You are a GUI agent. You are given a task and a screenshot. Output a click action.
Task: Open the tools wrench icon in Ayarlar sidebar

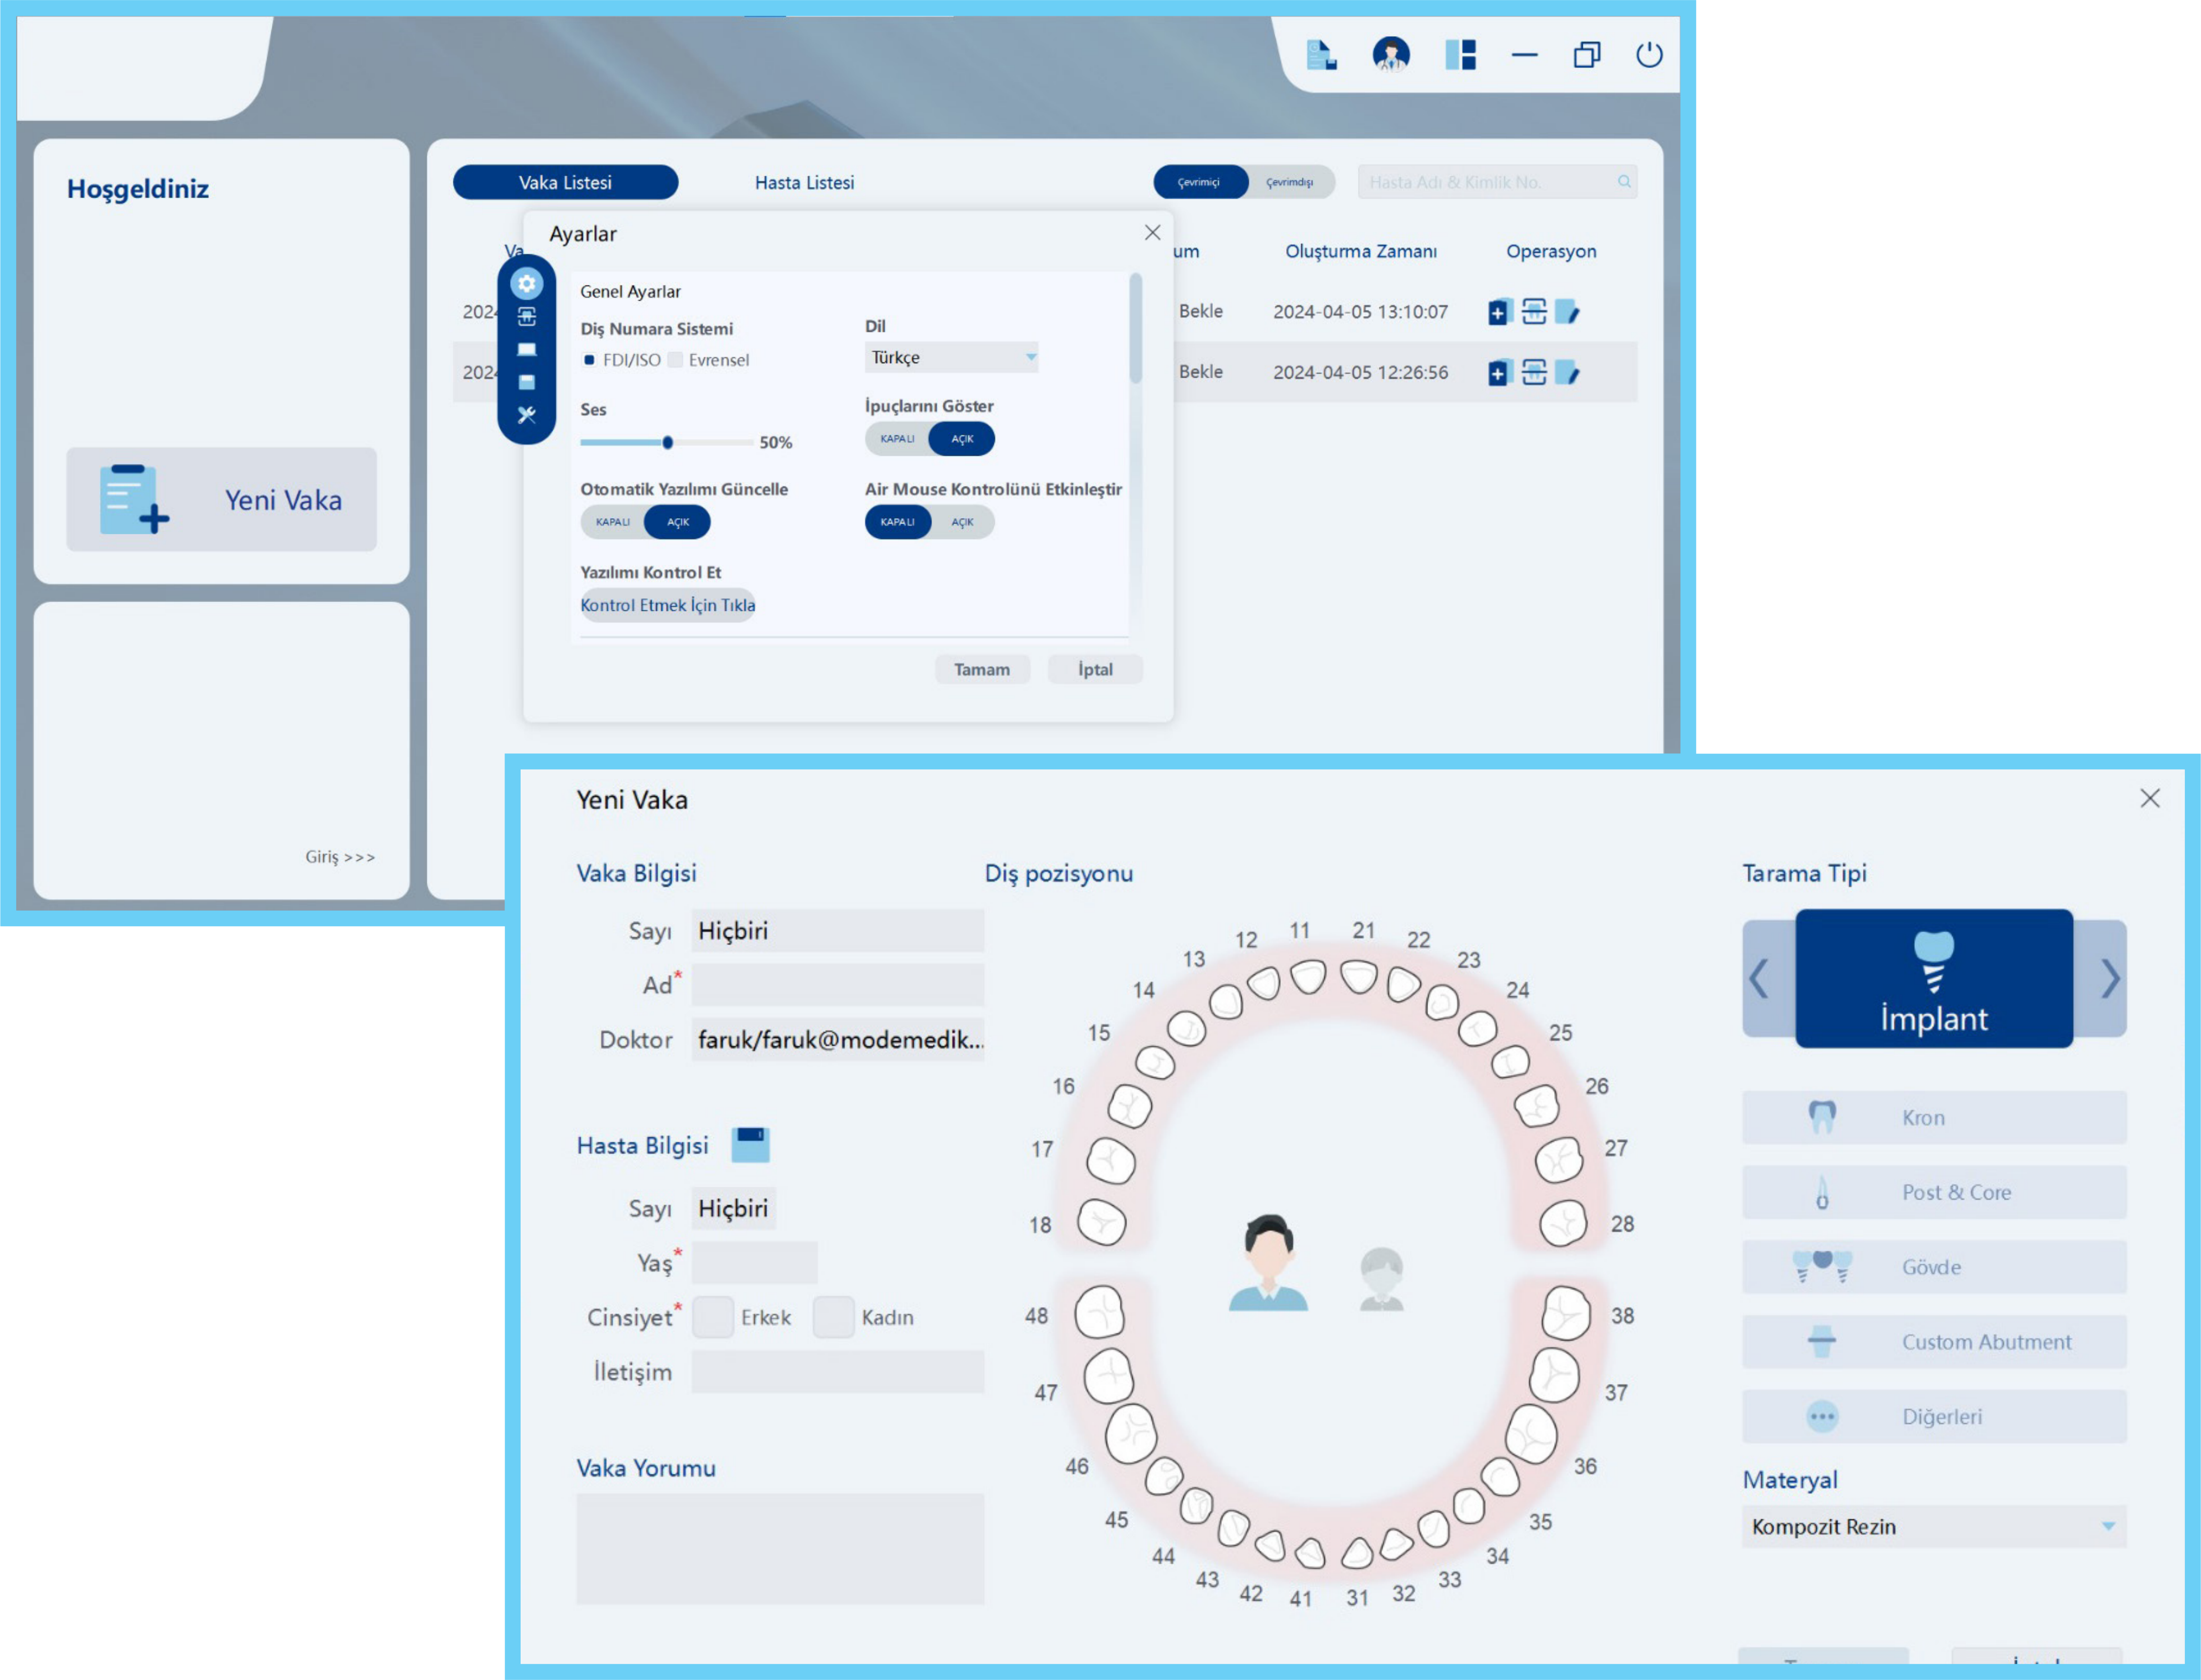tap(526, 415)
